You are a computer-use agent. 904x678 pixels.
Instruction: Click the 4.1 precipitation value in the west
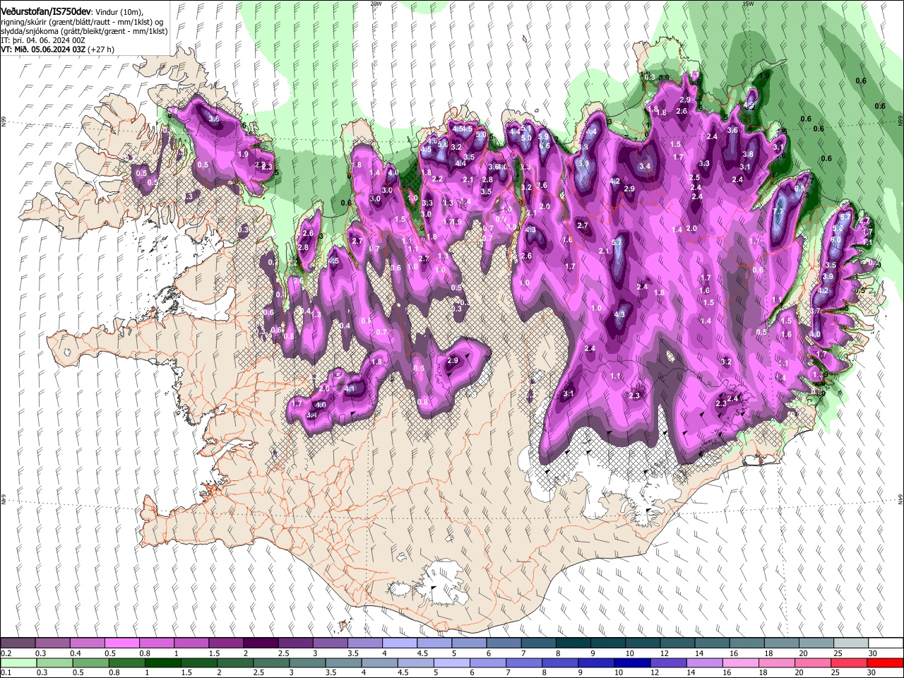pos(350,388)
